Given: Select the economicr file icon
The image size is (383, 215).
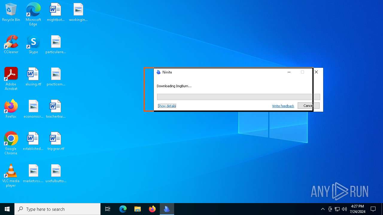Looking at the screenshot, I should click(x=33, y=109).
